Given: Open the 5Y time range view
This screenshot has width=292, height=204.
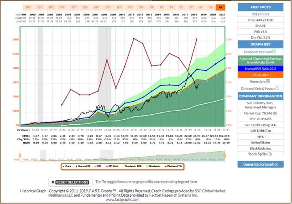Looking at the screenshot, I should (191, 7).
